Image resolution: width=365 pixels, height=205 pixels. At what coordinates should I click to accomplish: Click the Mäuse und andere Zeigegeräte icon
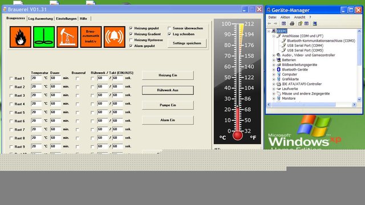point(279,93)
